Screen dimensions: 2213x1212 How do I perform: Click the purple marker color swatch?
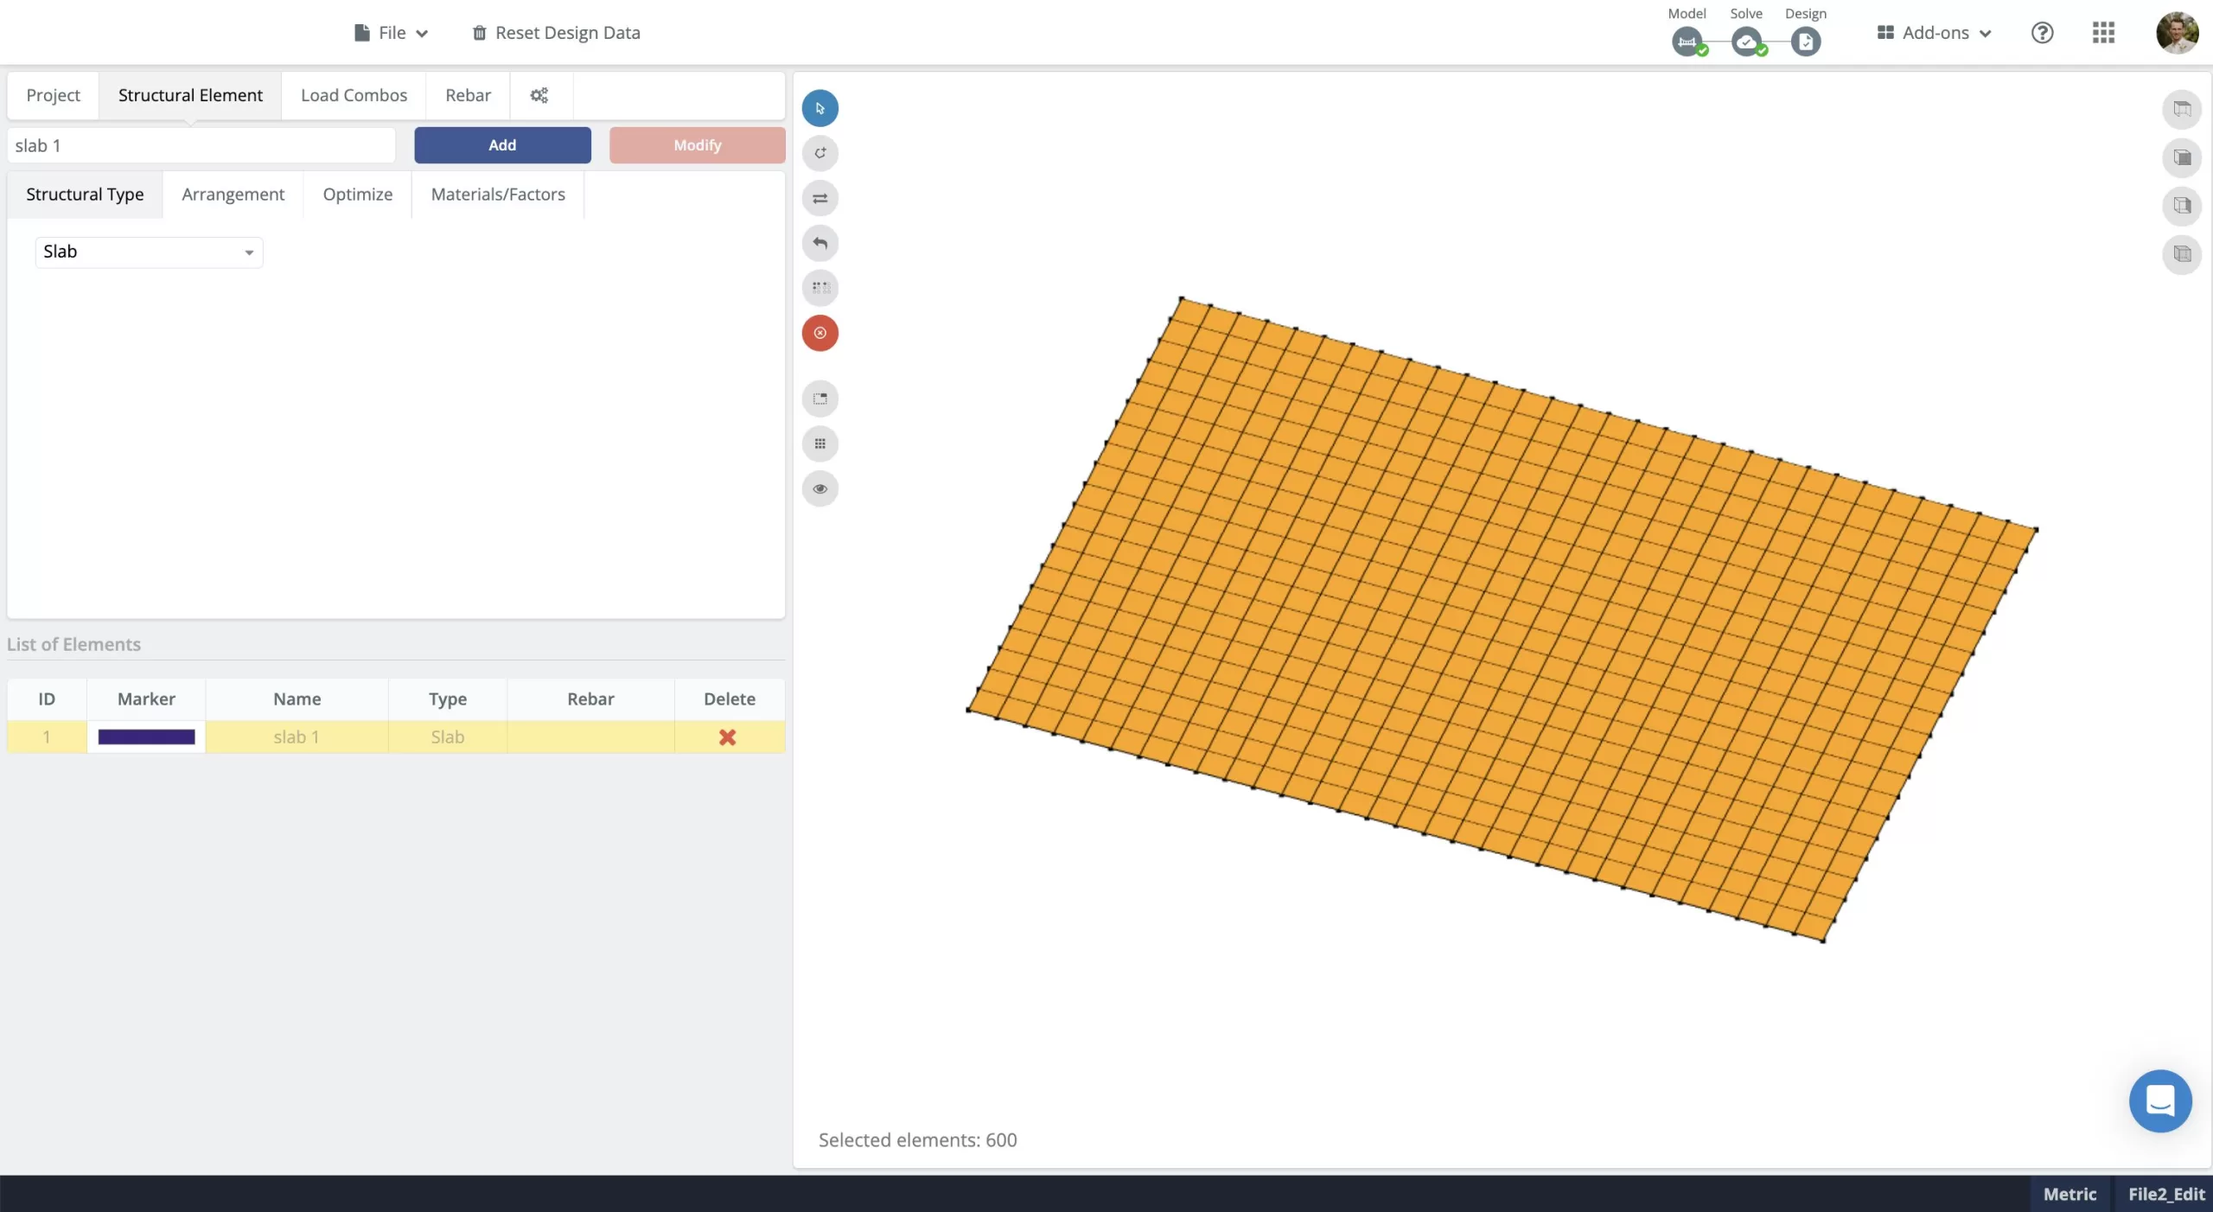pos(146,737)
